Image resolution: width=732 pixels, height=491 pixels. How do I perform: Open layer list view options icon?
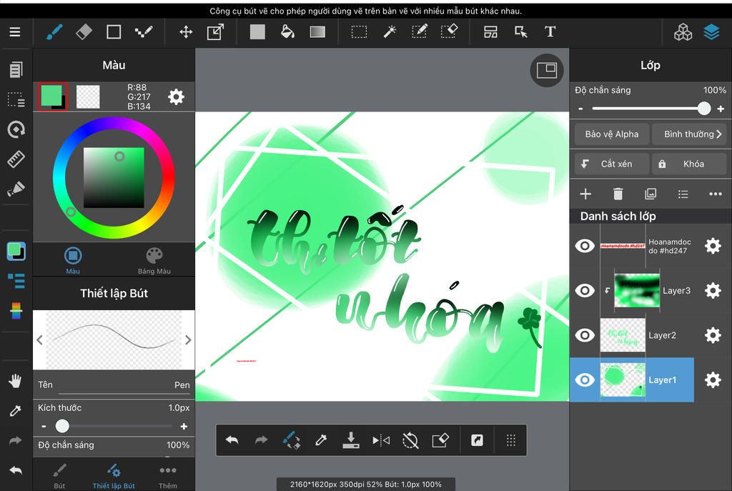[x=683, y=194]
